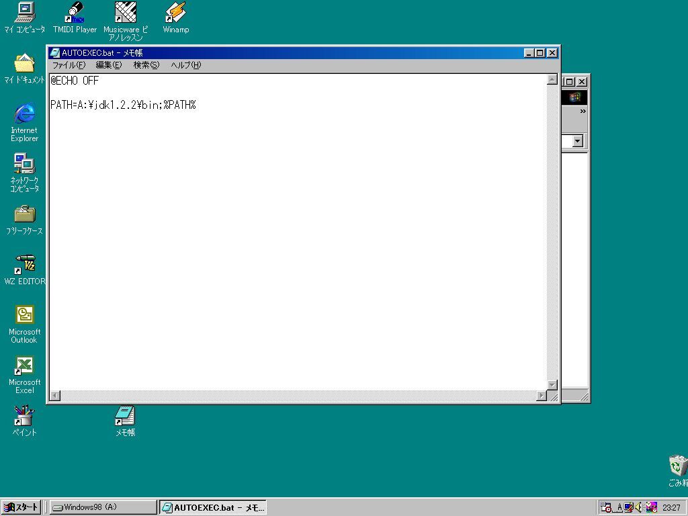
Task: Click the @ECHO OFF line
Action: point(75,81)
